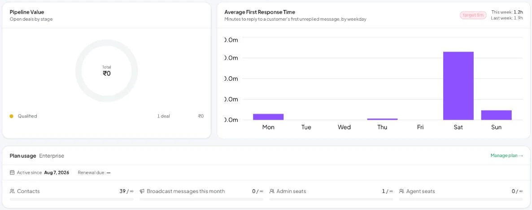This screenshot has height=210, width=532.
Task: Click the Saturday bar in response chart
Action: [x=458, y=86]
